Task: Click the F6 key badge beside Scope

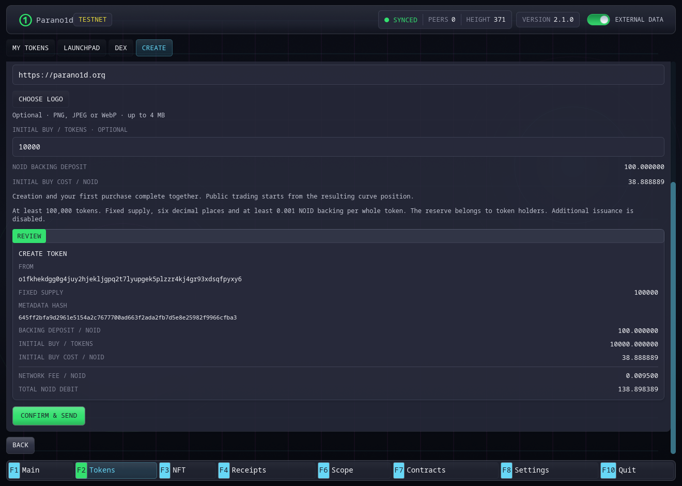Action: coord(323,470)
